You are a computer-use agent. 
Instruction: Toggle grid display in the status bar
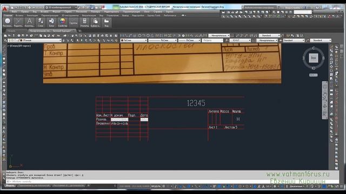tap(163, 186)
